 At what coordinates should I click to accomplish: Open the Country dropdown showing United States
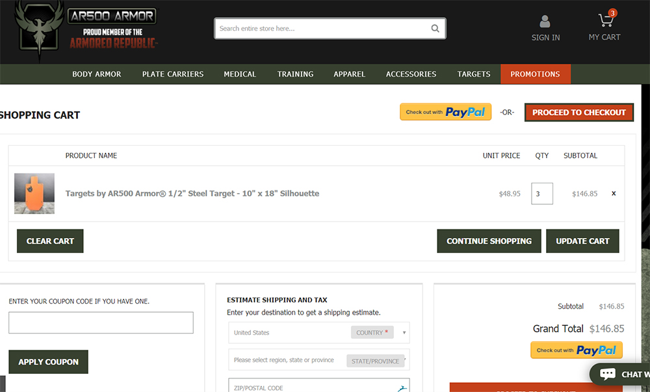318,333
